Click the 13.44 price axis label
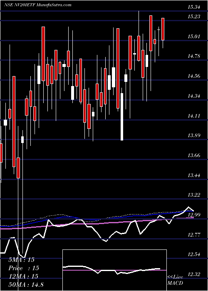Image resolution: width=208 pixels, height=291 pixels. click(194, 175)
